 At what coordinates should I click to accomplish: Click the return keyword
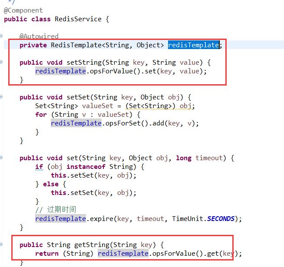tap(47, 254)
